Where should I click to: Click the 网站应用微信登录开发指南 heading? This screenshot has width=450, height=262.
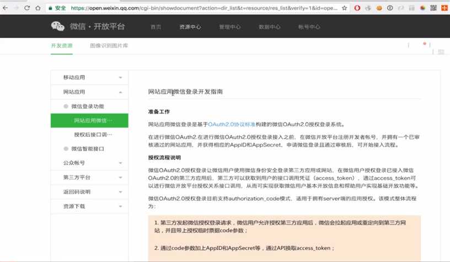coord(185,92)
